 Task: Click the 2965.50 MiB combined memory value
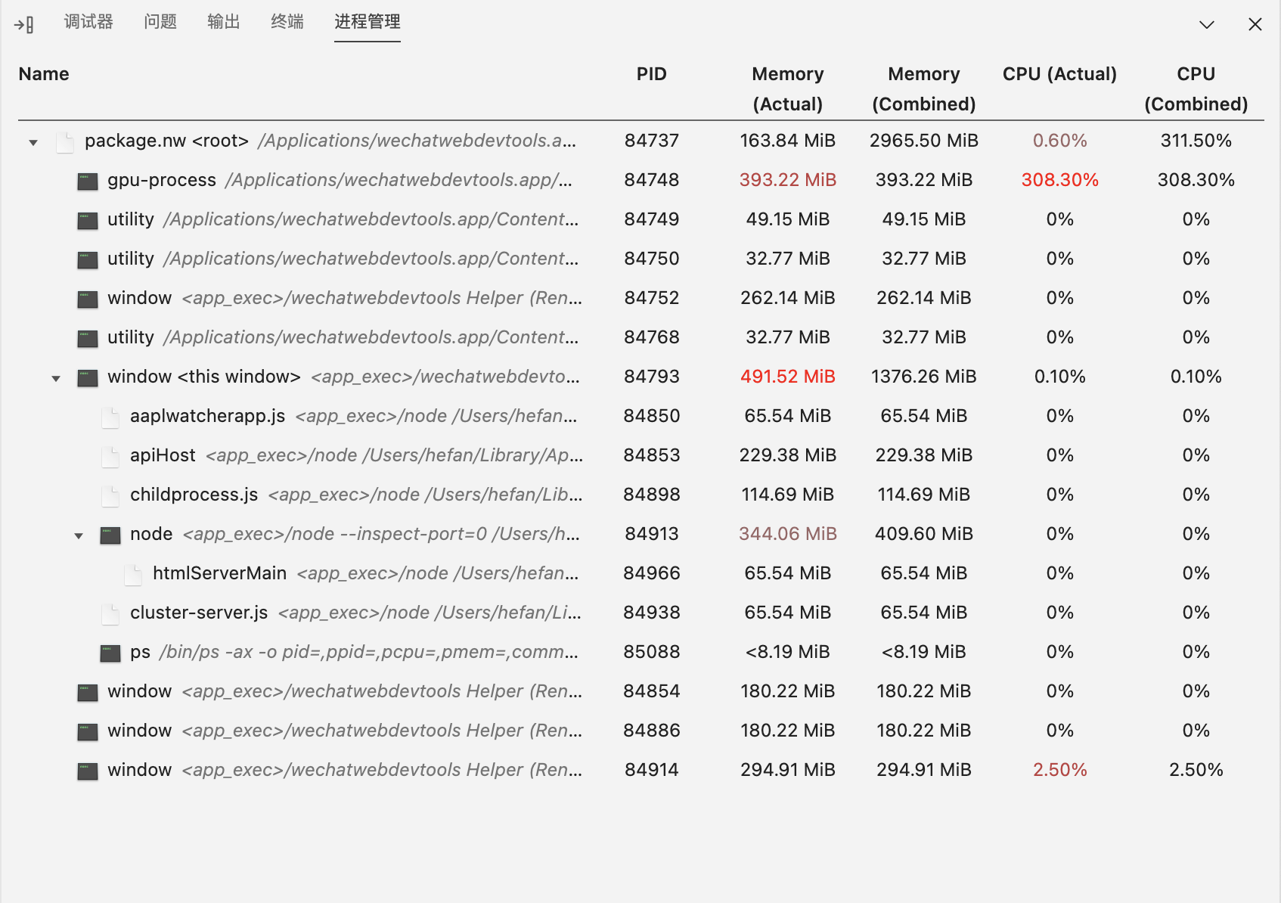pos(924,141)
